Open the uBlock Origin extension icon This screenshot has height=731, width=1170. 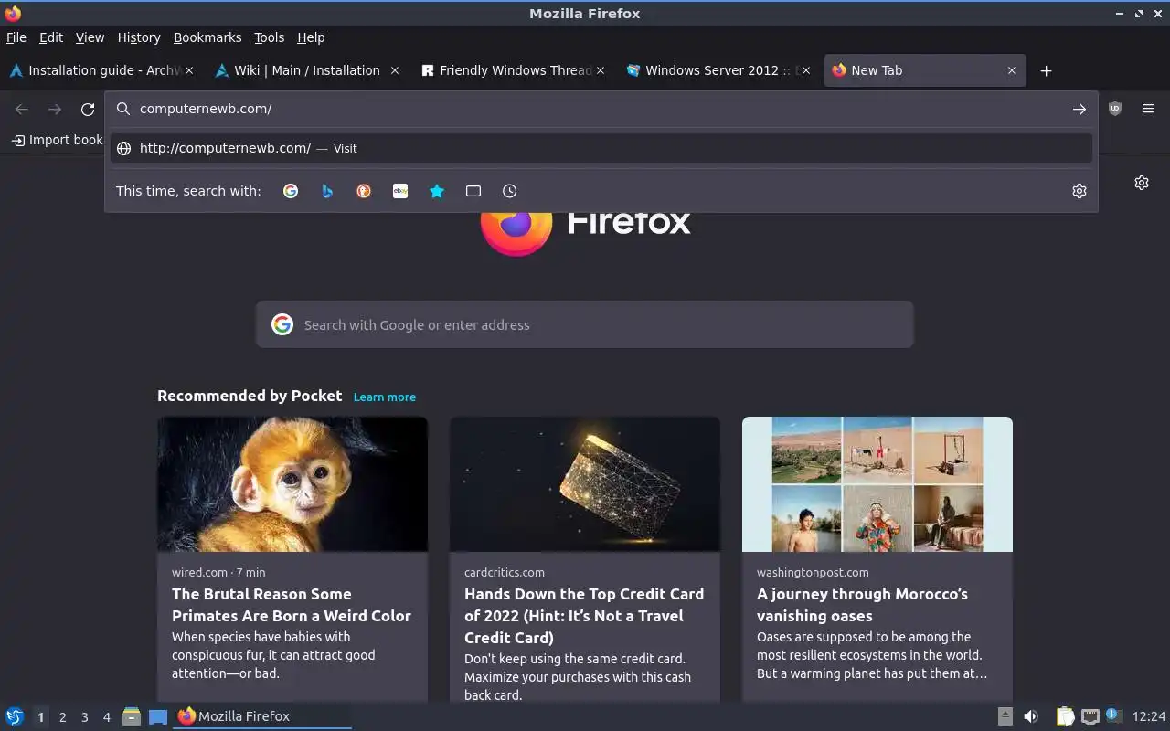coord(1115,109)
